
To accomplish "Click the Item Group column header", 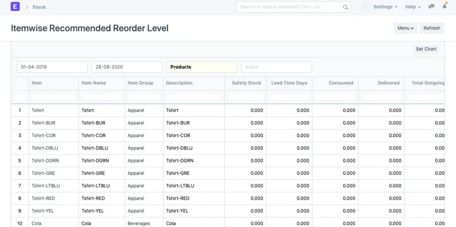I will coord(140,83).
